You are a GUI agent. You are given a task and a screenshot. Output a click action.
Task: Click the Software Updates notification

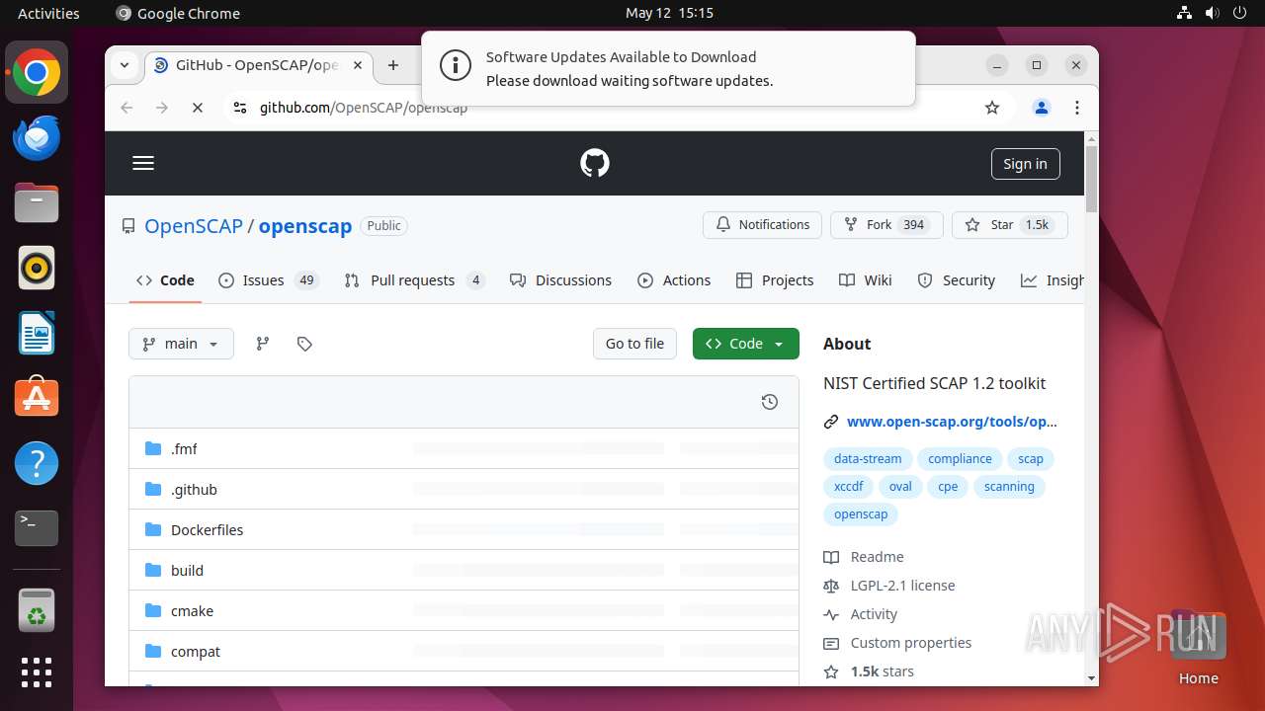pos(668,68)
